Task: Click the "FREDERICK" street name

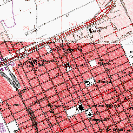Action: (x=36, y=102)
